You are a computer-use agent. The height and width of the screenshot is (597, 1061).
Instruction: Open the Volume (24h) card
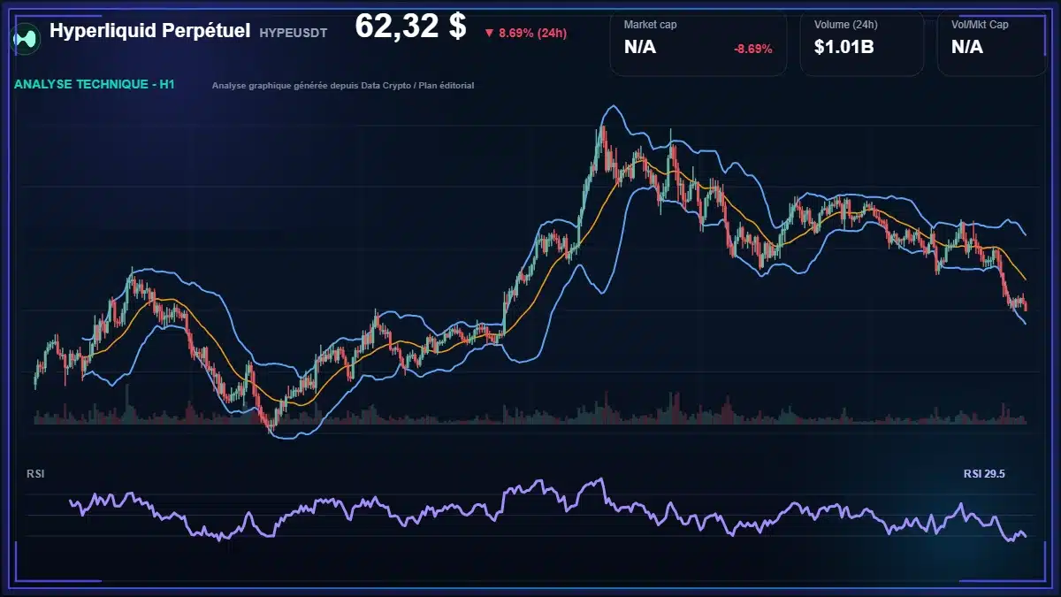862,43
